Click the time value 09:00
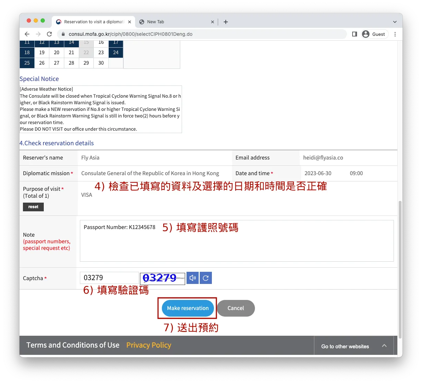The image size is (422, 383). 356,173
